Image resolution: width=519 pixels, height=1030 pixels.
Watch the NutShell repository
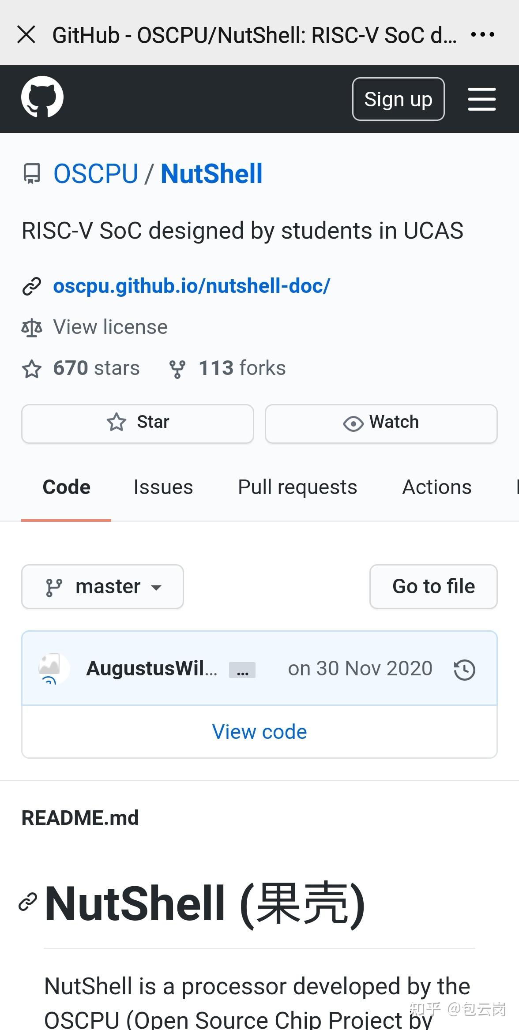[381, 423]
